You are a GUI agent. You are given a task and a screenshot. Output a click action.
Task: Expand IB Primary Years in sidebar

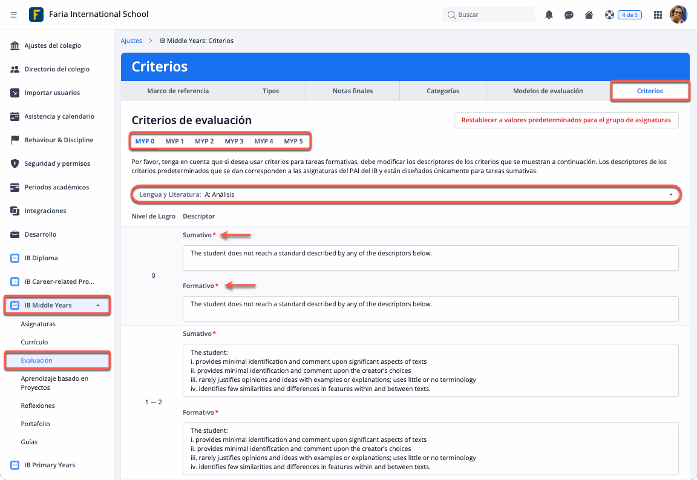[x=50, y=465]
